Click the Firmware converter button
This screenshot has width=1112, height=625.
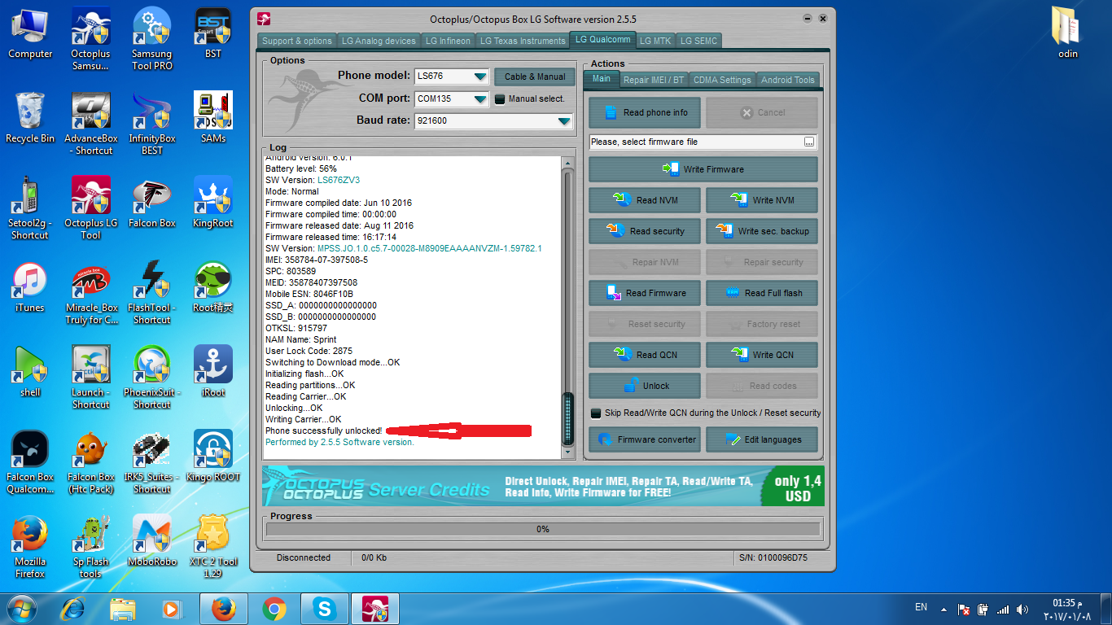click(646, 439)
